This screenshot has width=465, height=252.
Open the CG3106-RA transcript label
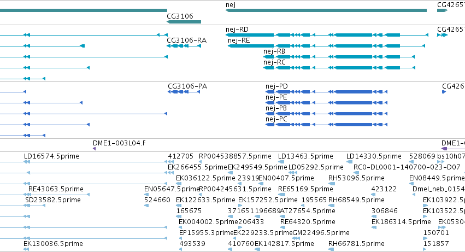186,40
